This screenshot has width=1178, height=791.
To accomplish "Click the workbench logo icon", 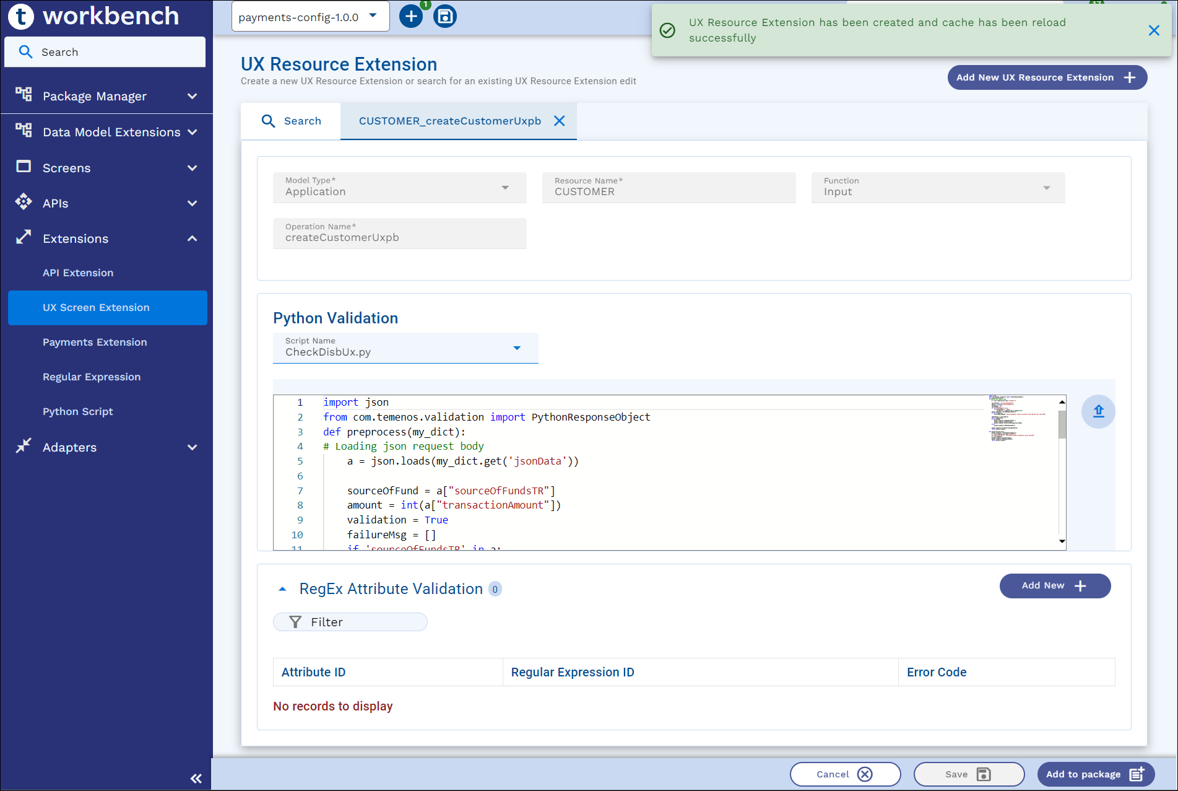I will click(x=21, y=16).
